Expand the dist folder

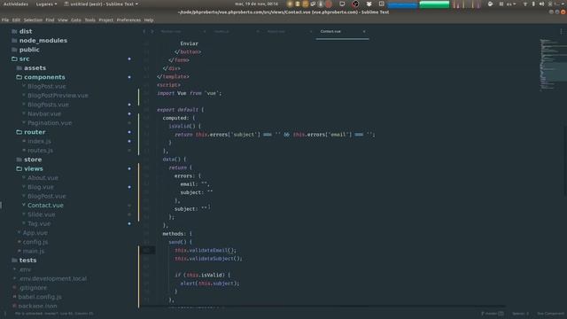[26, 32]
